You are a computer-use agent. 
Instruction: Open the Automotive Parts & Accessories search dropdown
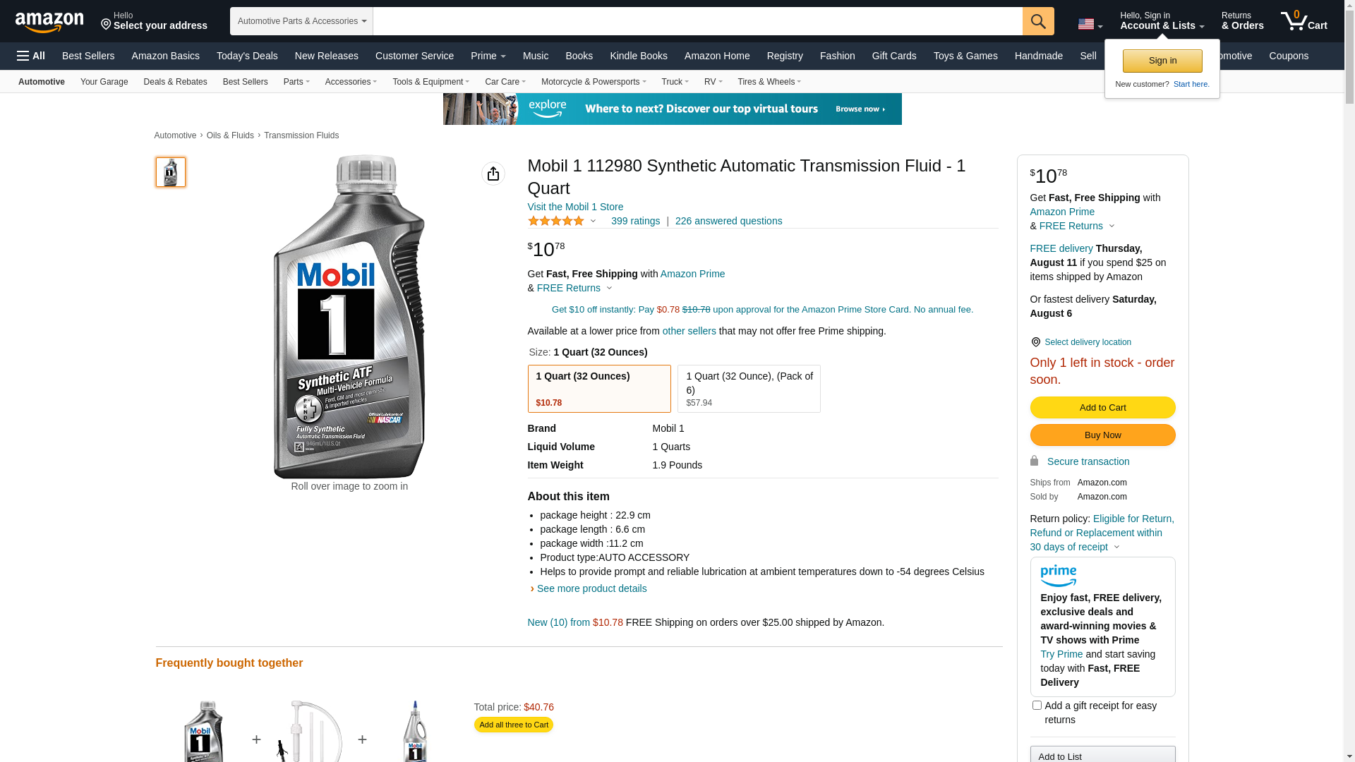[301, 21]
